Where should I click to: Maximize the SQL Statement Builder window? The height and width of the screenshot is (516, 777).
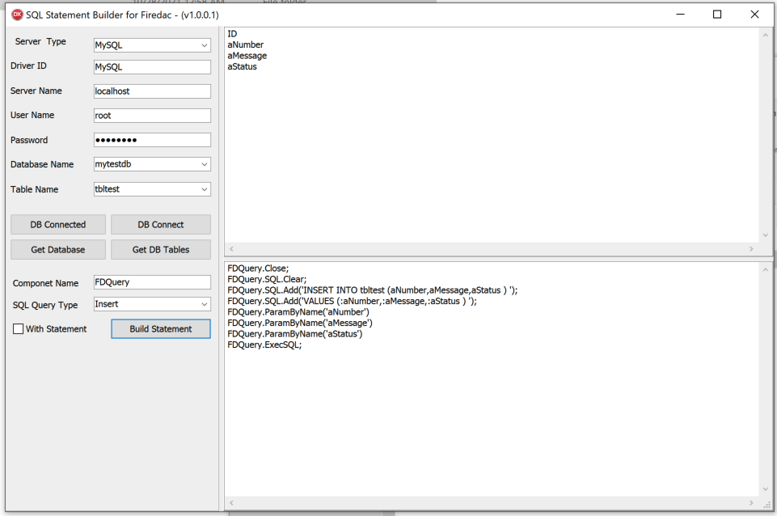(x=717, y=15)
